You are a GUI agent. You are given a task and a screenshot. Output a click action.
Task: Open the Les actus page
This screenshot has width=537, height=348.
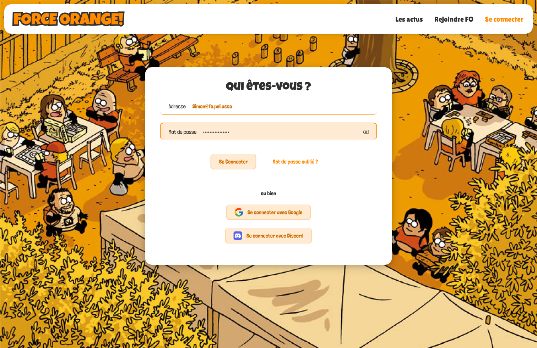click(409, 19)
